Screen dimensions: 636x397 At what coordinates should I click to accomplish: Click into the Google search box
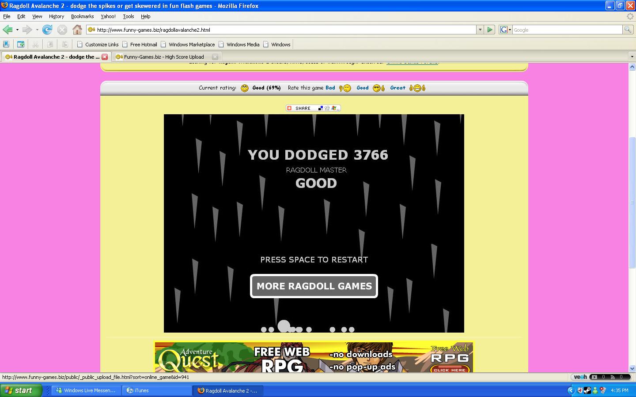point(567,30)
